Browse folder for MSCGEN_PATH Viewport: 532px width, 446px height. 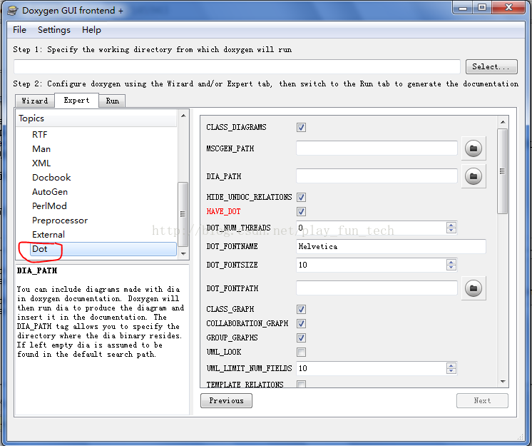click(474, 148)
